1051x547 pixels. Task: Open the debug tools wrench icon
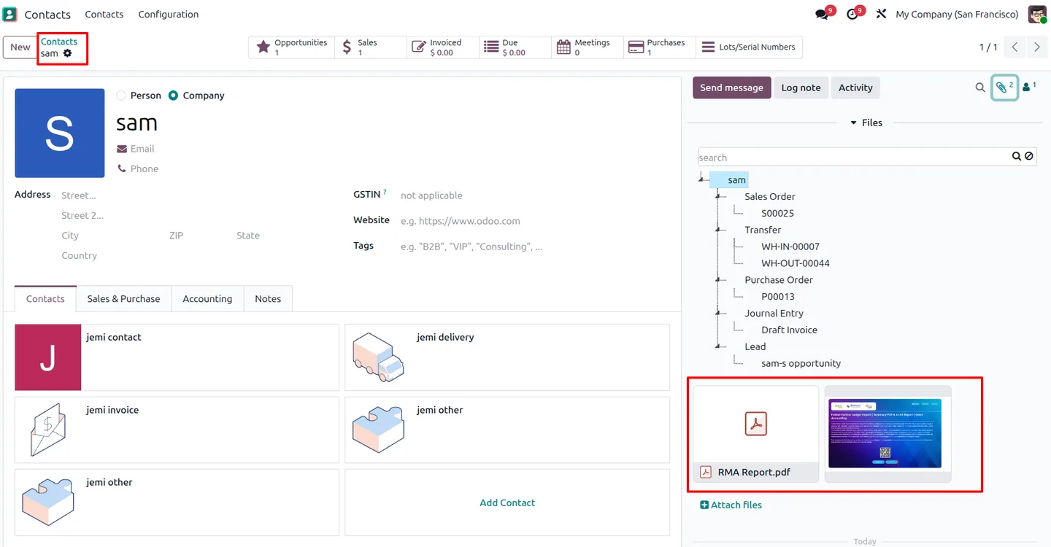pyautogui.click(x=881, y=15)
